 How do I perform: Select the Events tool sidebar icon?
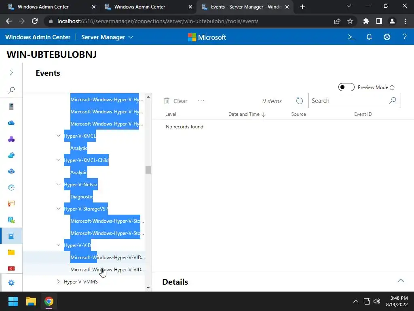point(11,236)
